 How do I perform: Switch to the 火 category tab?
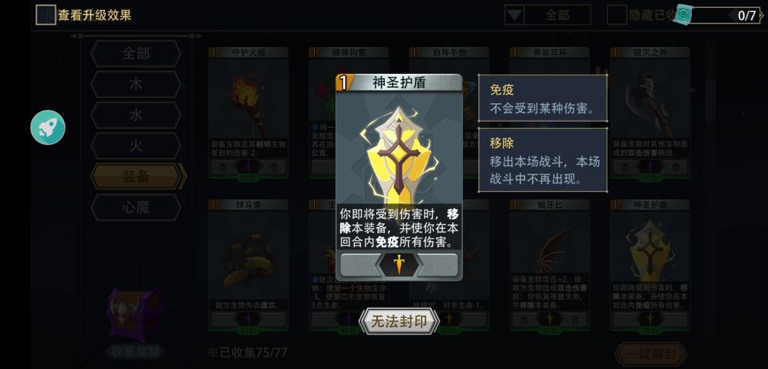pyautogui.click(x=136, y=146)
